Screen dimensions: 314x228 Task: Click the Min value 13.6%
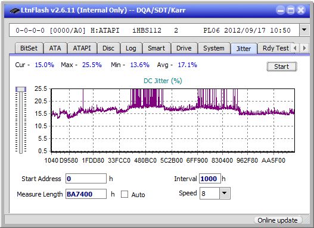[140, 65]
